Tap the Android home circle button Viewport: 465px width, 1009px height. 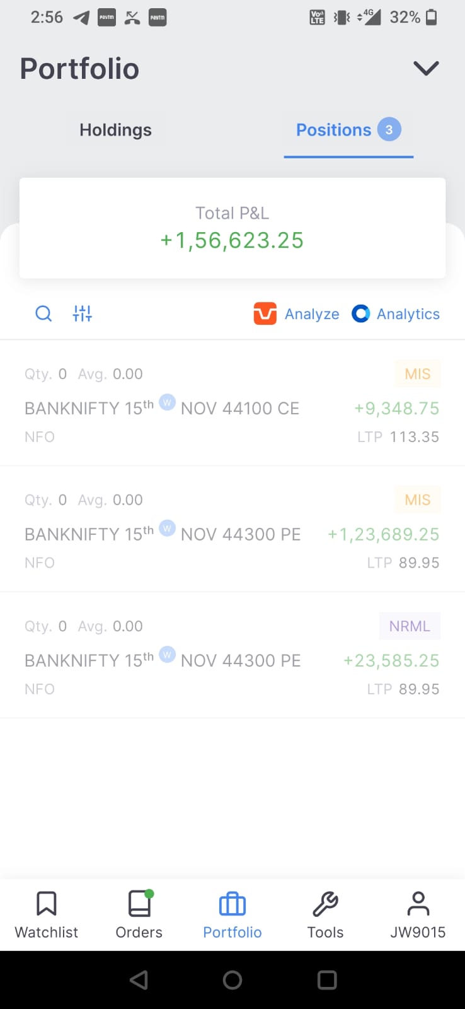[x=233, y=980]
